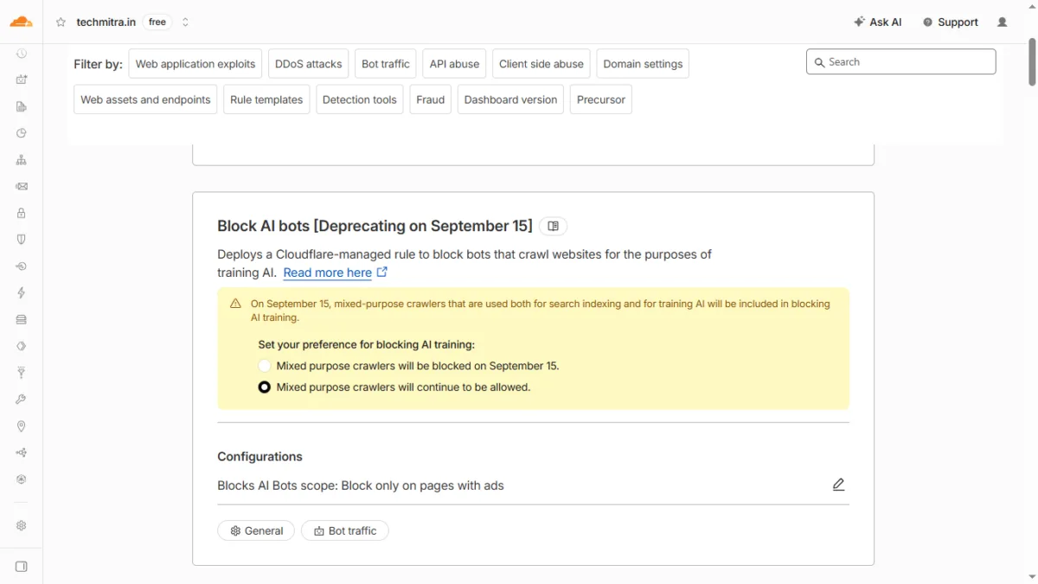
Task: Filter by Dashboard version
Action: [x=510, y=99]
